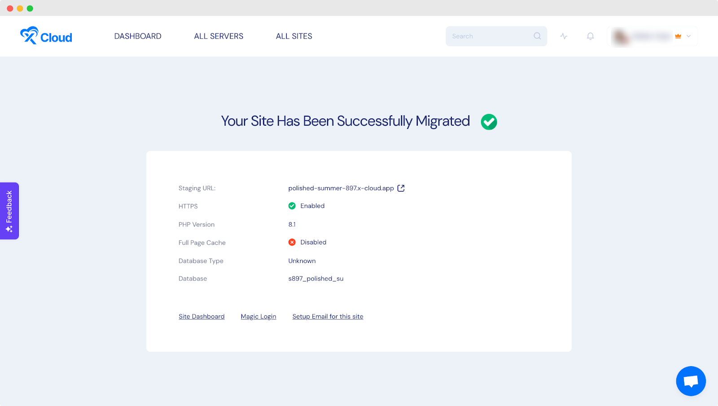Open the notifications bell
Image resolution: width=718 pixels, height=406 pixels.
pos(591,36)
